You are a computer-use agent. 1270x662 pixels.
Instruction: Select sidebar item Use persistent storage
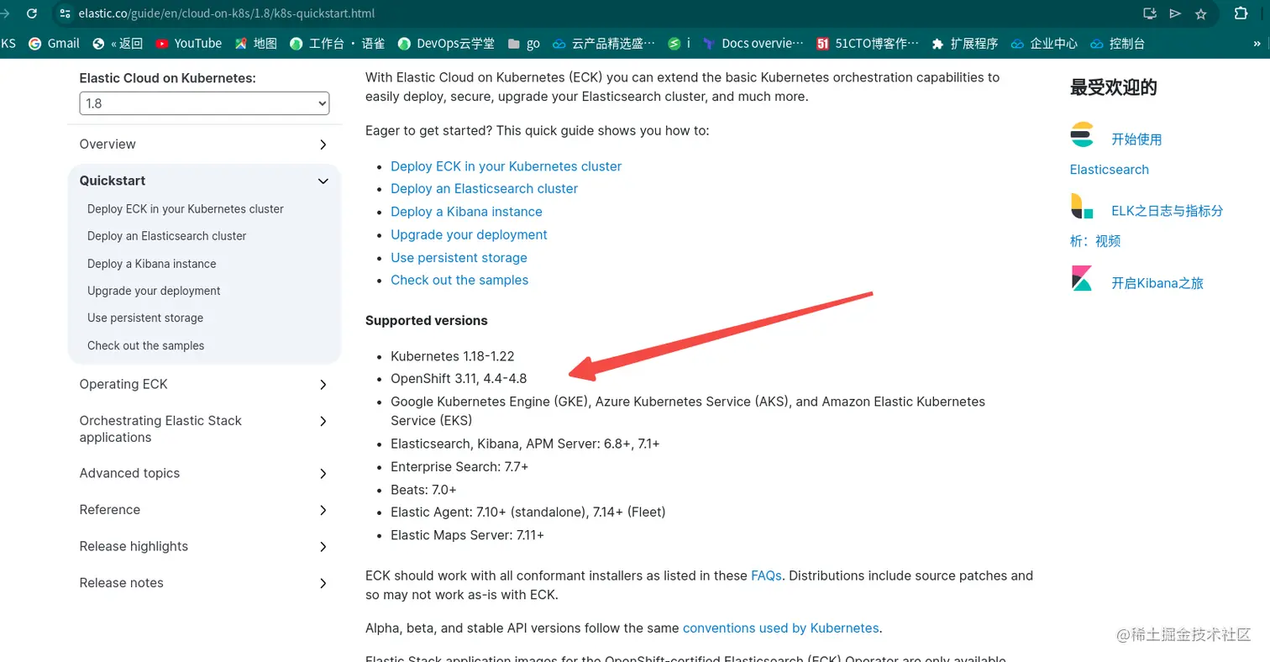click(x=145, y=318)
